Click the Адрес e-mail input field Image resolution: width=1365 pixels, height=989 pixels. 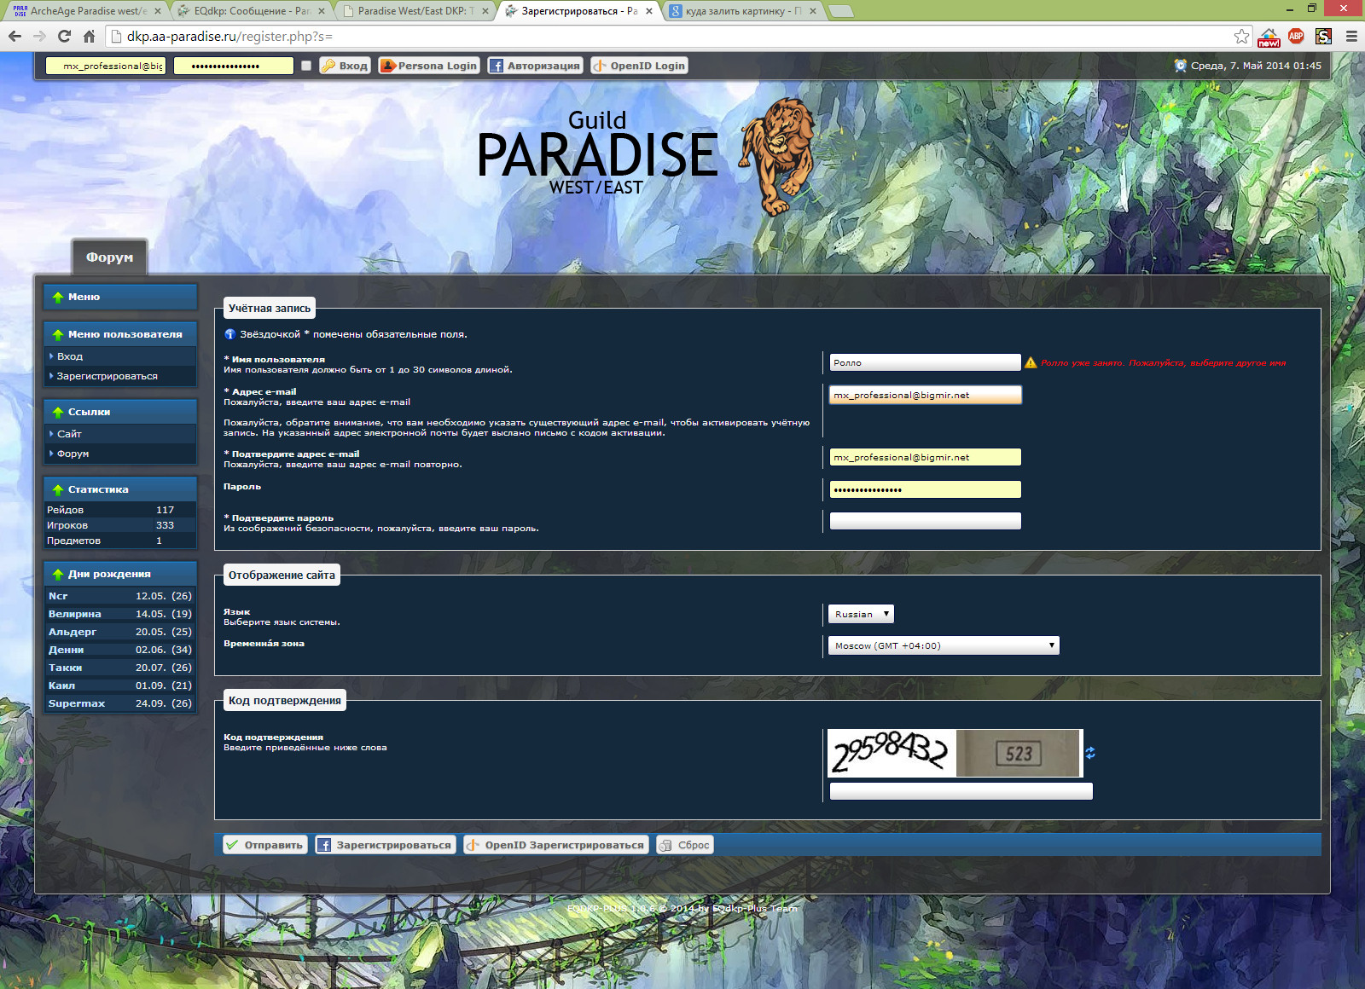(925, 395)
